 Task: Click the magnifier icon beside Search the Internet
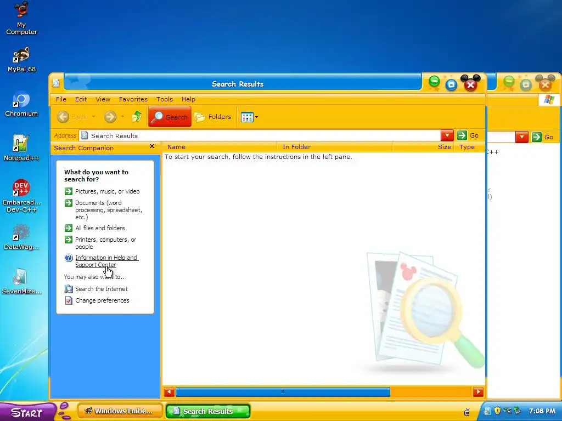69,289
